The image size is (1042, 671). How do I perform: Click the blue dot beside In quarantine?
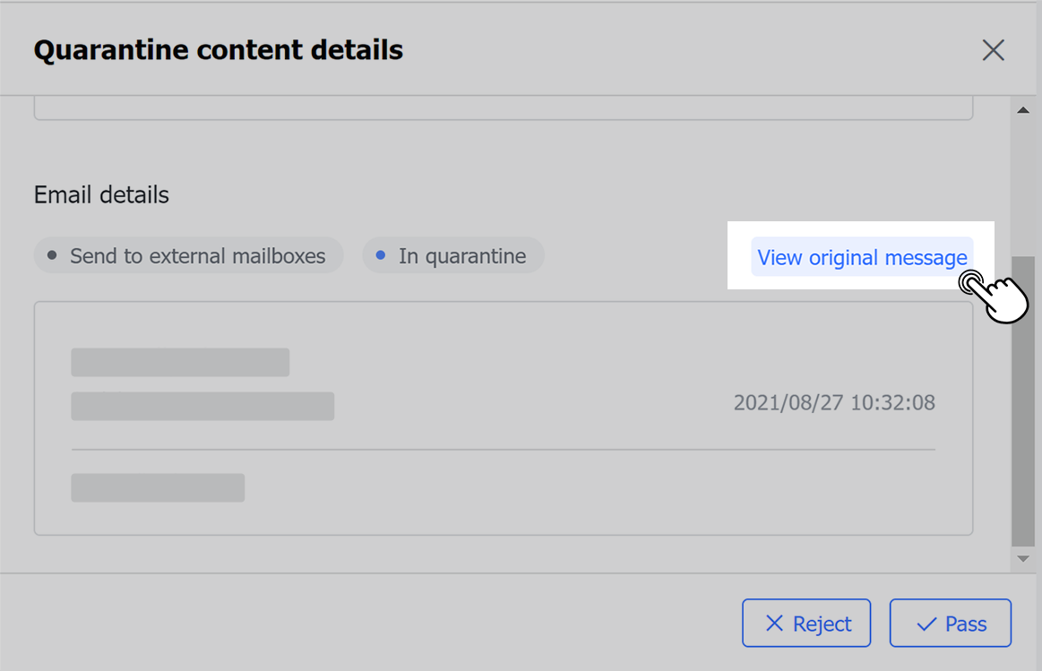[x=381, y=255]
